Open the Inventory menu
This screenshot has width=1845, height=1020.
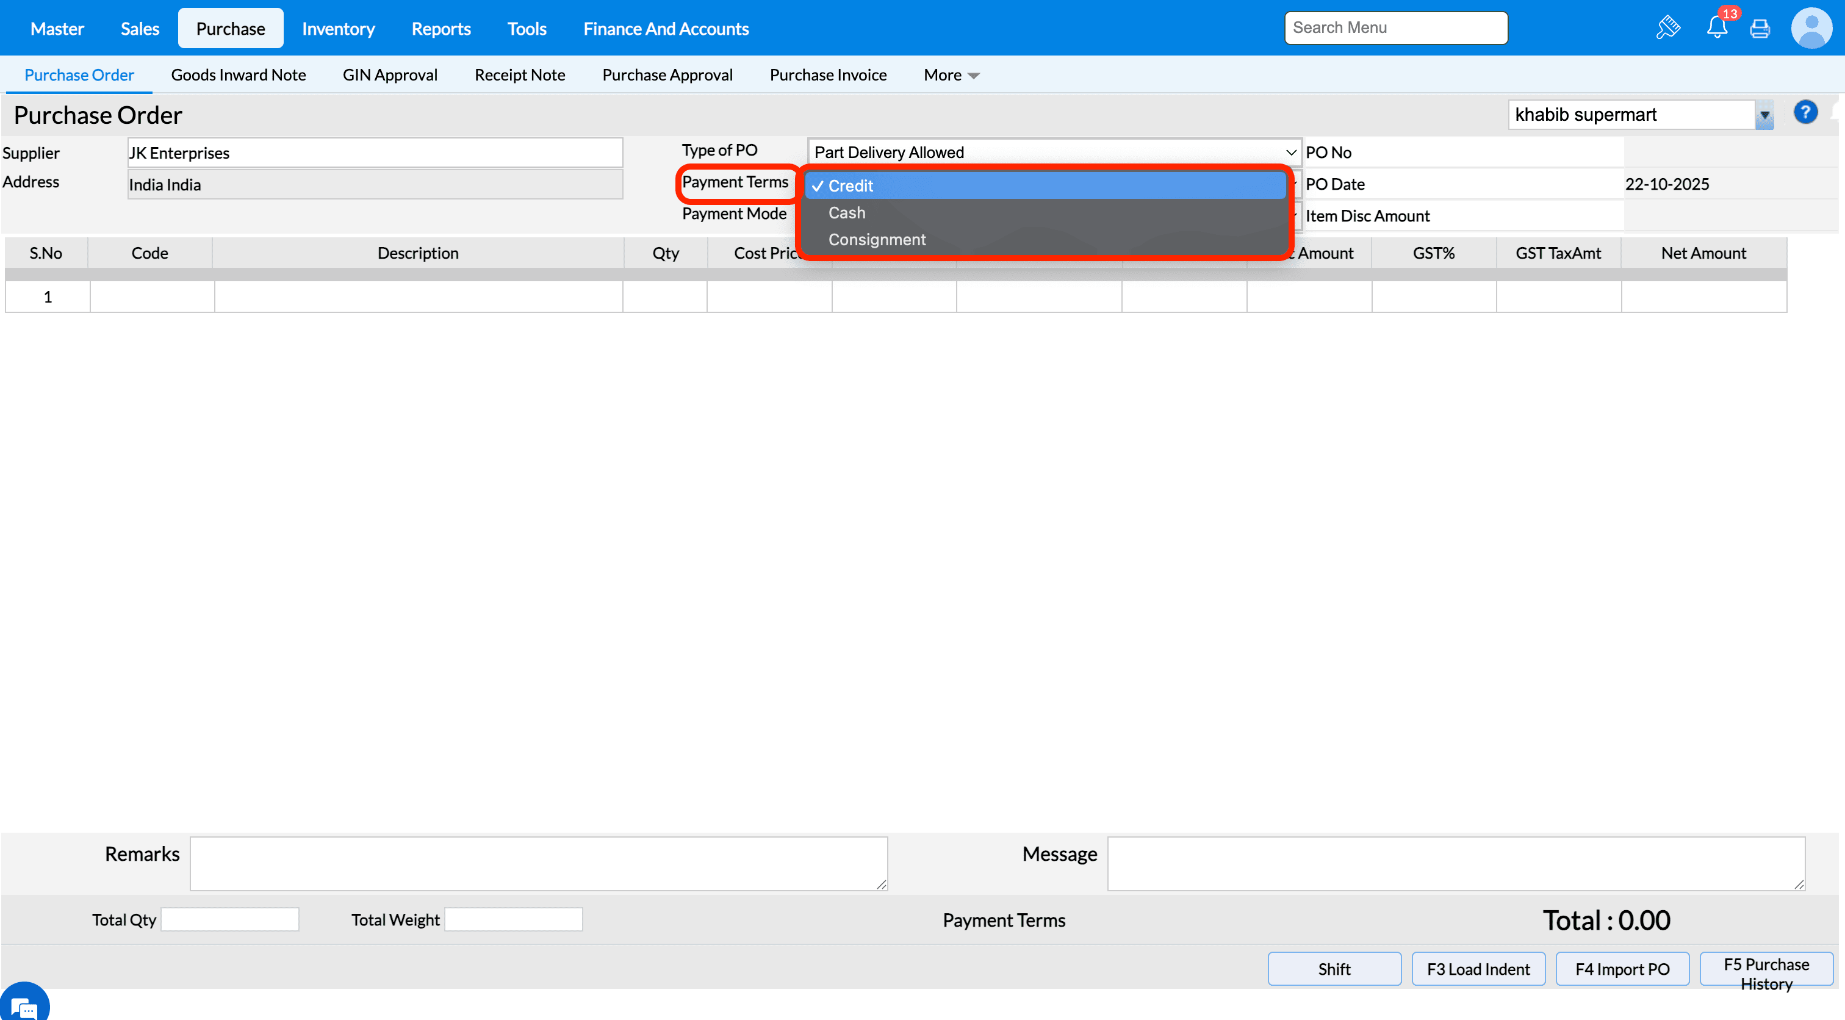[338, 29]
